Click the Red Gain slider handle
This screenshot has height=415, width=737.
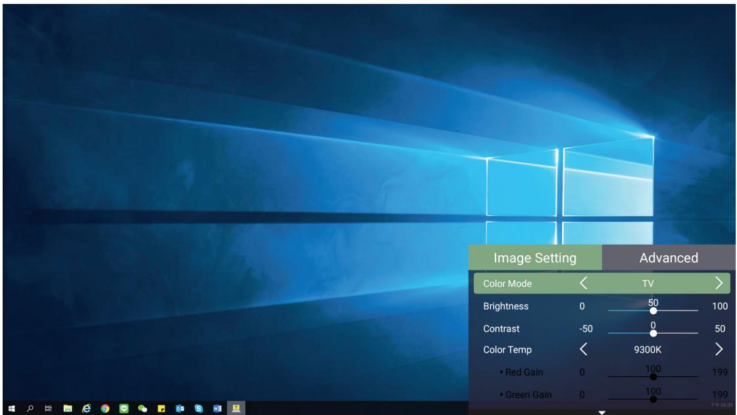click(653, 376)
